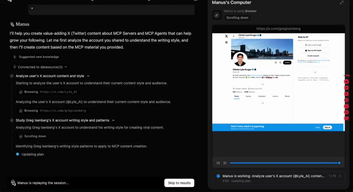This screenshot has height=192, width=353.
Task: Collapse the Analyze user's X account content section
Action: pyautogui.click(x=88, y=76)
